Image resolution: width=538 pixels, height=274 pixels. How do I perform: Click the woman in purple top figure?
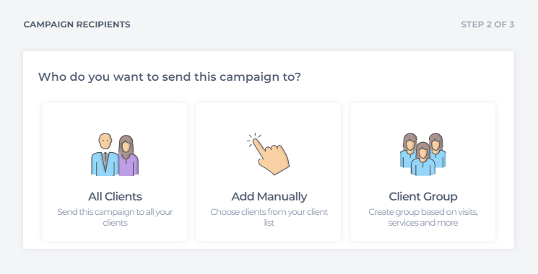[x=128, y=156]
